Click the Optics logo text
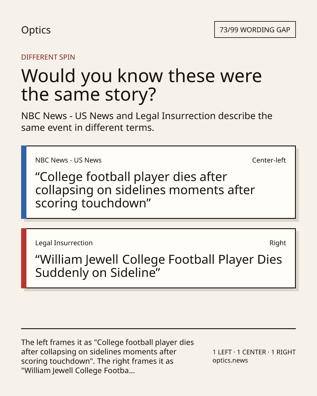This screenshot has height=396, width=317. tap(36, 30)
